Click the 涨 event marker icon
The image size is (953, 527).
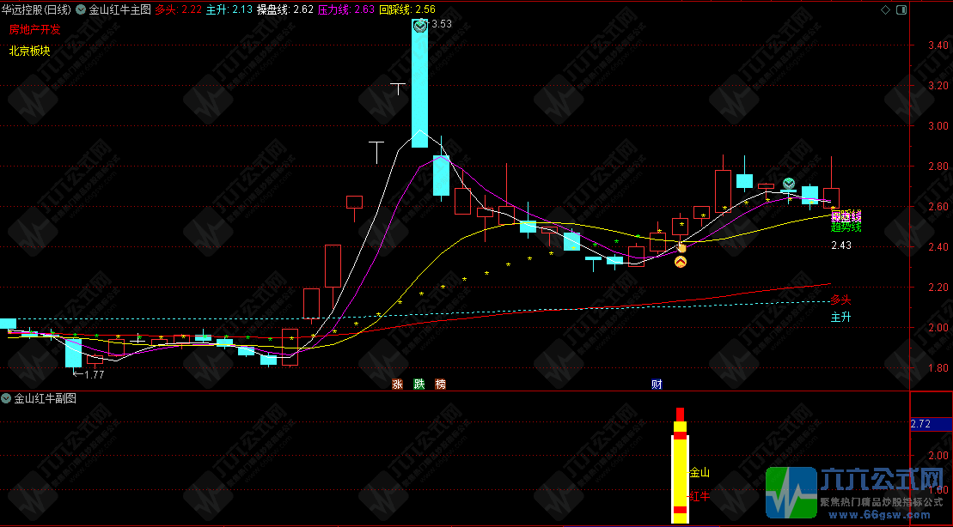coord(398,384)
